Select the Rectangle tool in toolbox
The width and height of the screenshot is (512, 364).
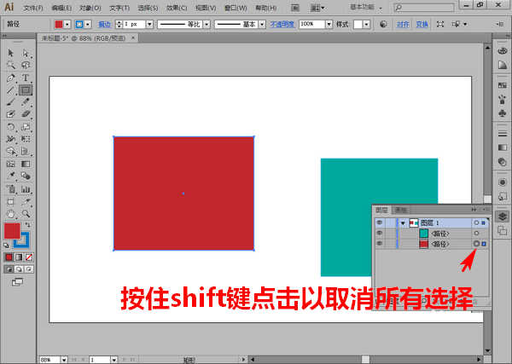pos(26,90)
